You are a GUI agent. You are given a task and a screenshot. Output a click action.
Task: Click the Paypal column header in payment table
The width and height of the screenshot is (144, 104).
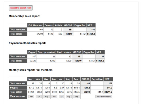[x=32, y=52]
